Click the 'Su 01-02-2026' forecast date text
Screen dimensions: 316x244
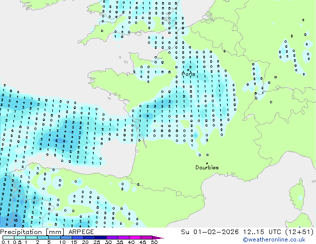[x=210, y=232]
